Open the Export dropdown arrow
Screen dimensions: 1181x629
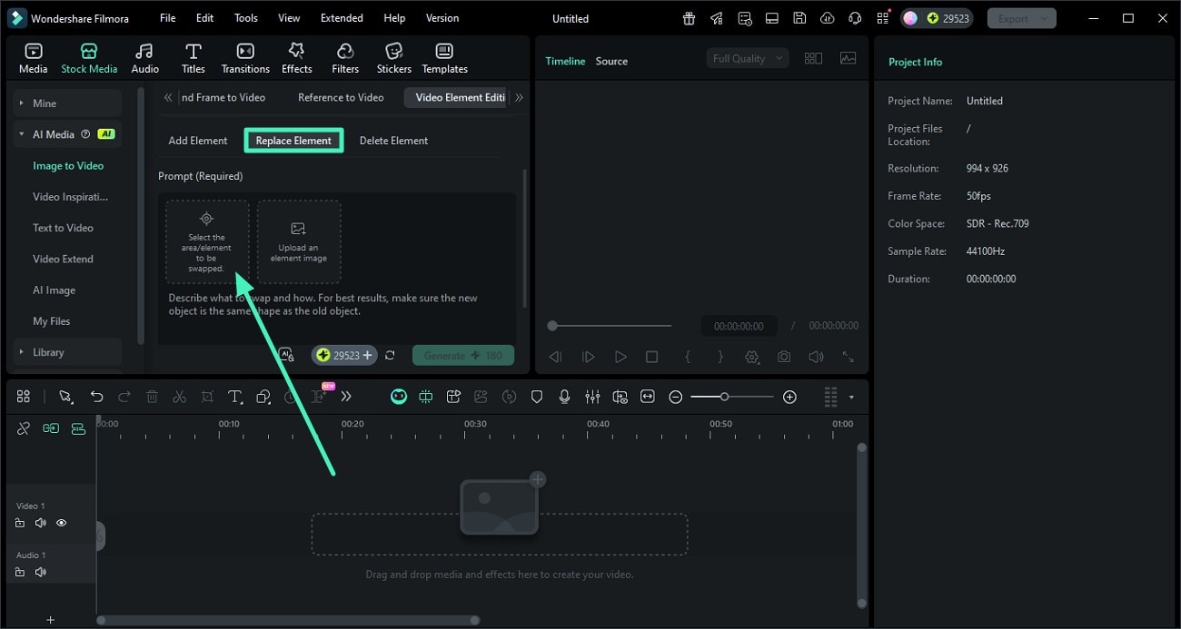click(1045, 18)
